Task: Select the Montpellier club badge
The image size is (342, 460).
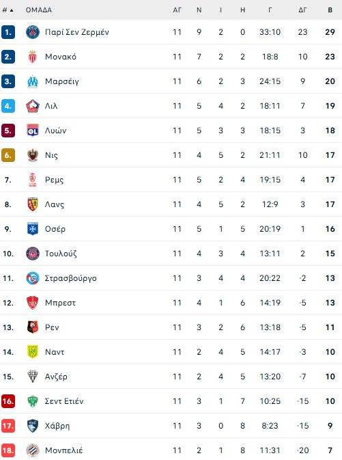Action: point(33,450)
